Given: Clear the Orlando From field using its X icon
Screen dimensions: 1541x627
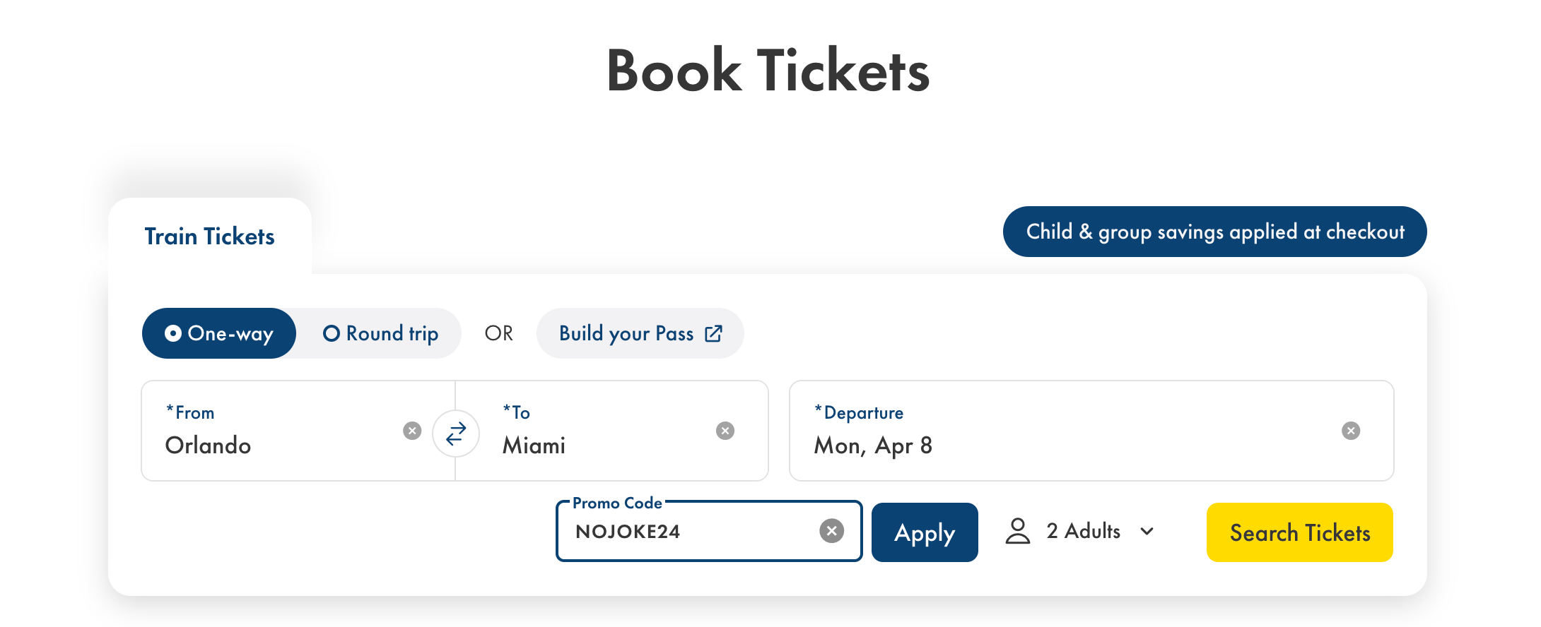Looking at the screenshot, I should coord(412,430).
